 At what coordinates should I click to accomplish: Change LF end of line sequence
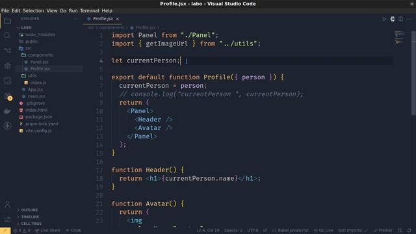265,231
